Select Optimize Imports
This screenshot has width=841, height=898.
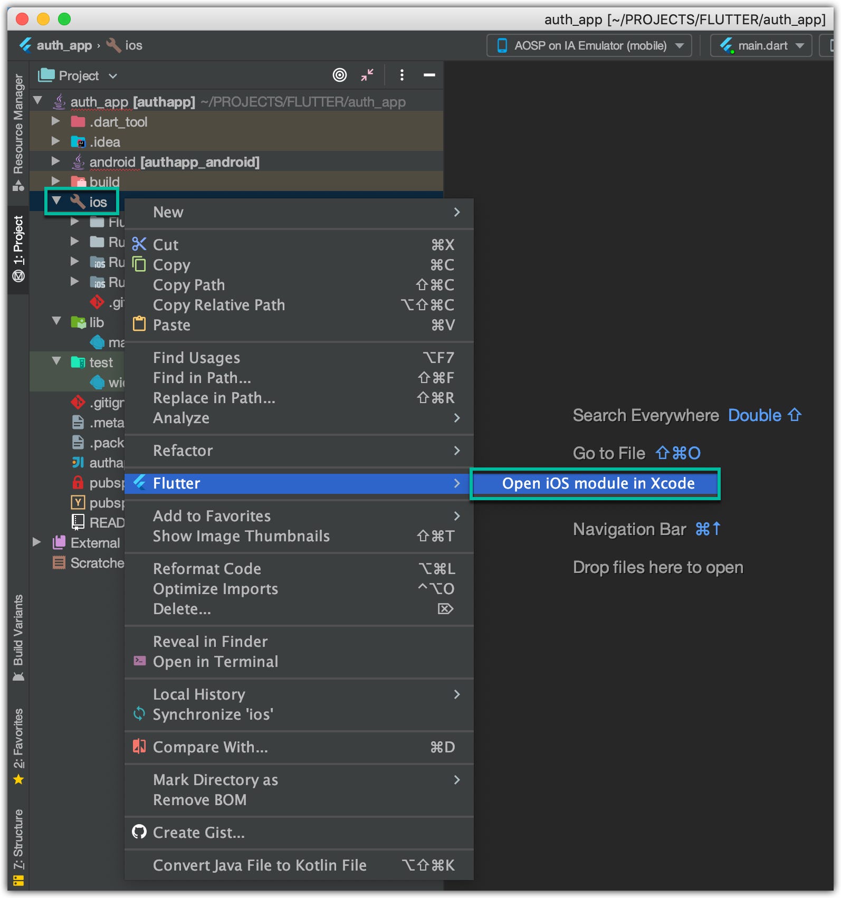point(299,589)
